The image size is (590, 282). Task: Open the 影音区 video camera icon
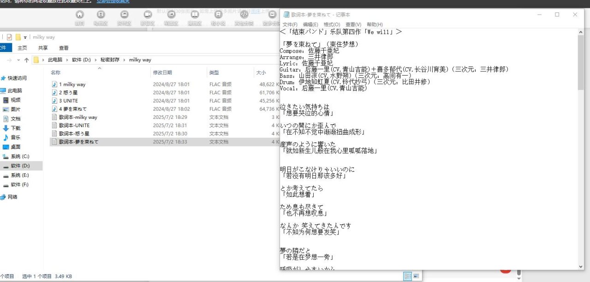(148, 15)
